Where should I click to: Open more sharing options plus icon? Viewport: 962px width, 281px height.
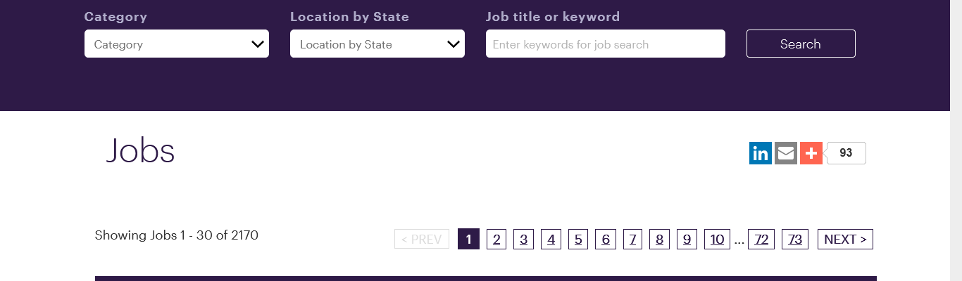pyautogui.click(x=811, y=153)
